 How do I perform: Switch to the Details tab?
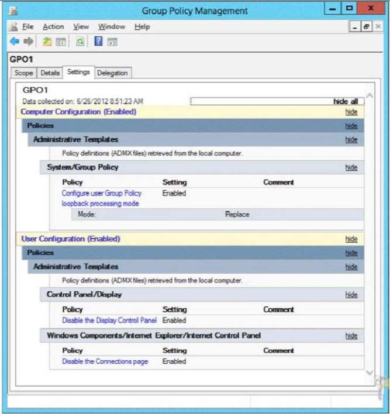(50, 73)
